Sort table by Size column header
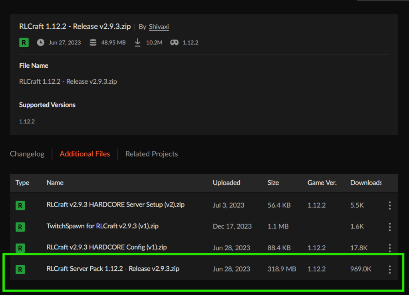The image size is (409, 295). click(273, 183)
